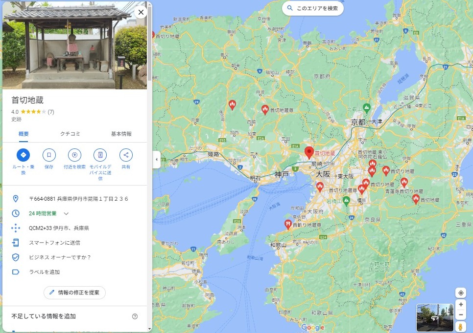Select the 概要 tab
This screenshot has height=333, width=473.
coord(24,134)
